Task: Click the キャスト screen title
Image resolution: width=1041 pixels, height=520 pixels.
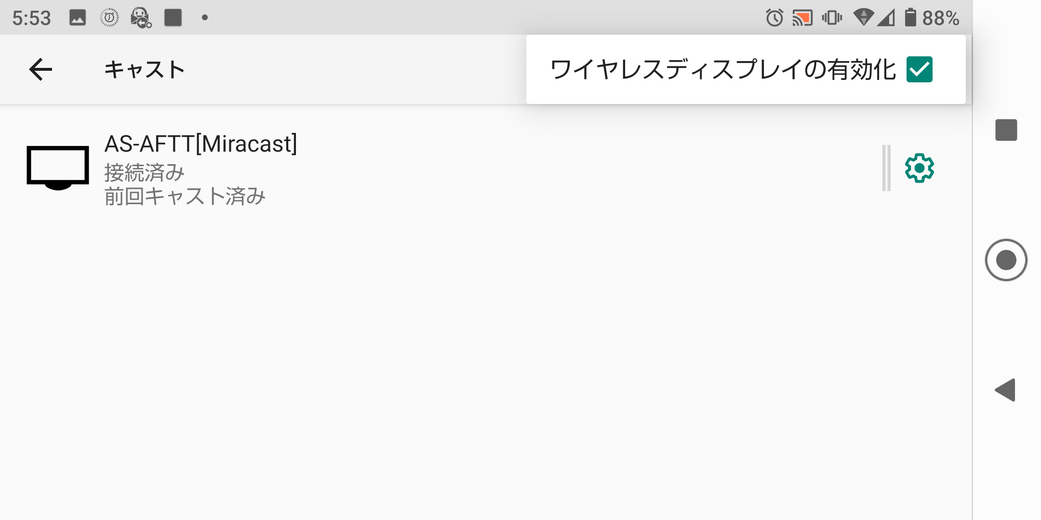Action: pyautogui.click(x=145, y=70)
